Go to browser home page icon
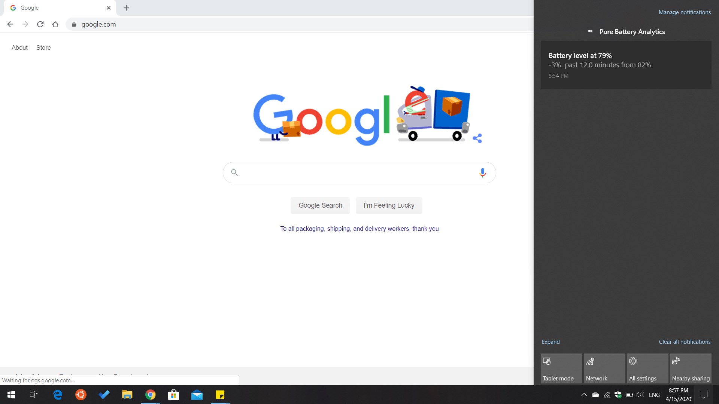The image size is (719, 404). (x=55, y=24)
